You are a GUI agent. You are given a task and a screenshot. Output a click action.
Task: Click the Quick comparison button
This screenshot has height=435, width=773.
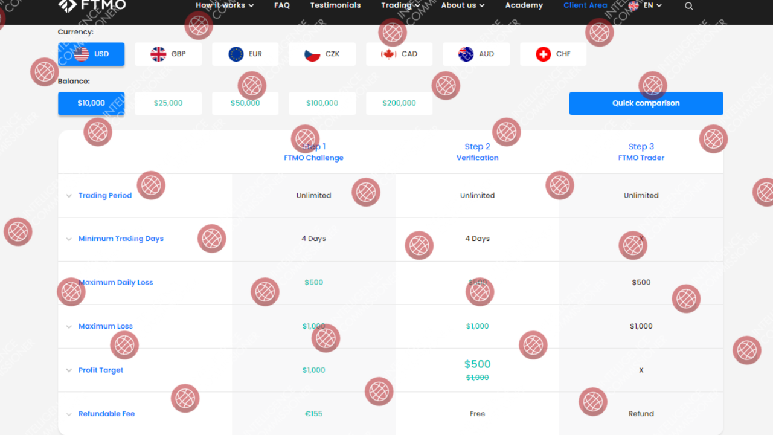point(646,103)
